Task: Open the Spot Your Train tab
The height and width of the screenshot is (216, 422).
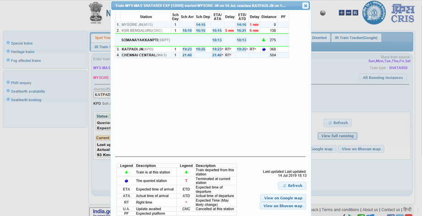Action: pyautogui.click(x=101, y=38)
